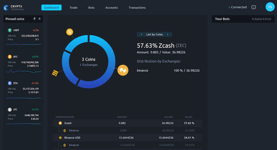The width and height of the screenshot is (277, 150).
Task: Click the VALUES column header
Action: coord(168,117)
